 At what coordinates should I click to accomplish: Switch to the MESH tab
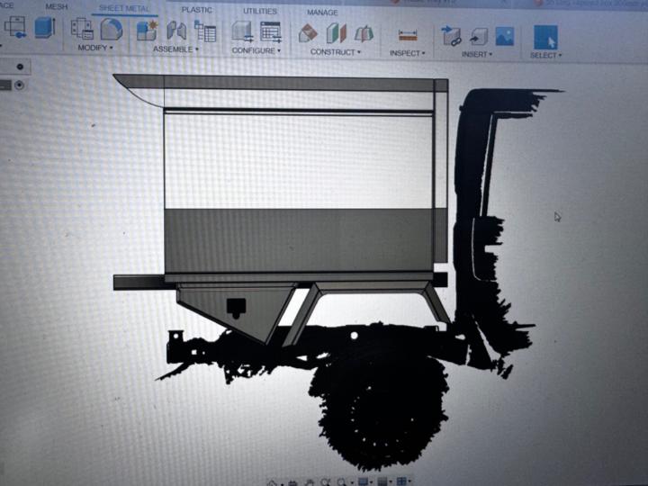pos(57,6)
